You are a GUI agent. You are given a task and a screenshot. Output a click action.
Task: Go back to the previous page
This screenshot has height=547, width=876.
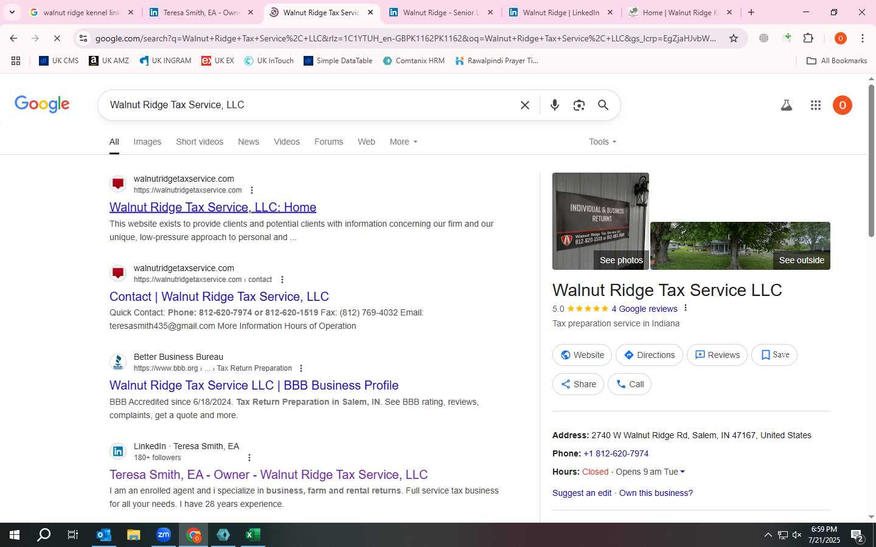coord(13,38)
